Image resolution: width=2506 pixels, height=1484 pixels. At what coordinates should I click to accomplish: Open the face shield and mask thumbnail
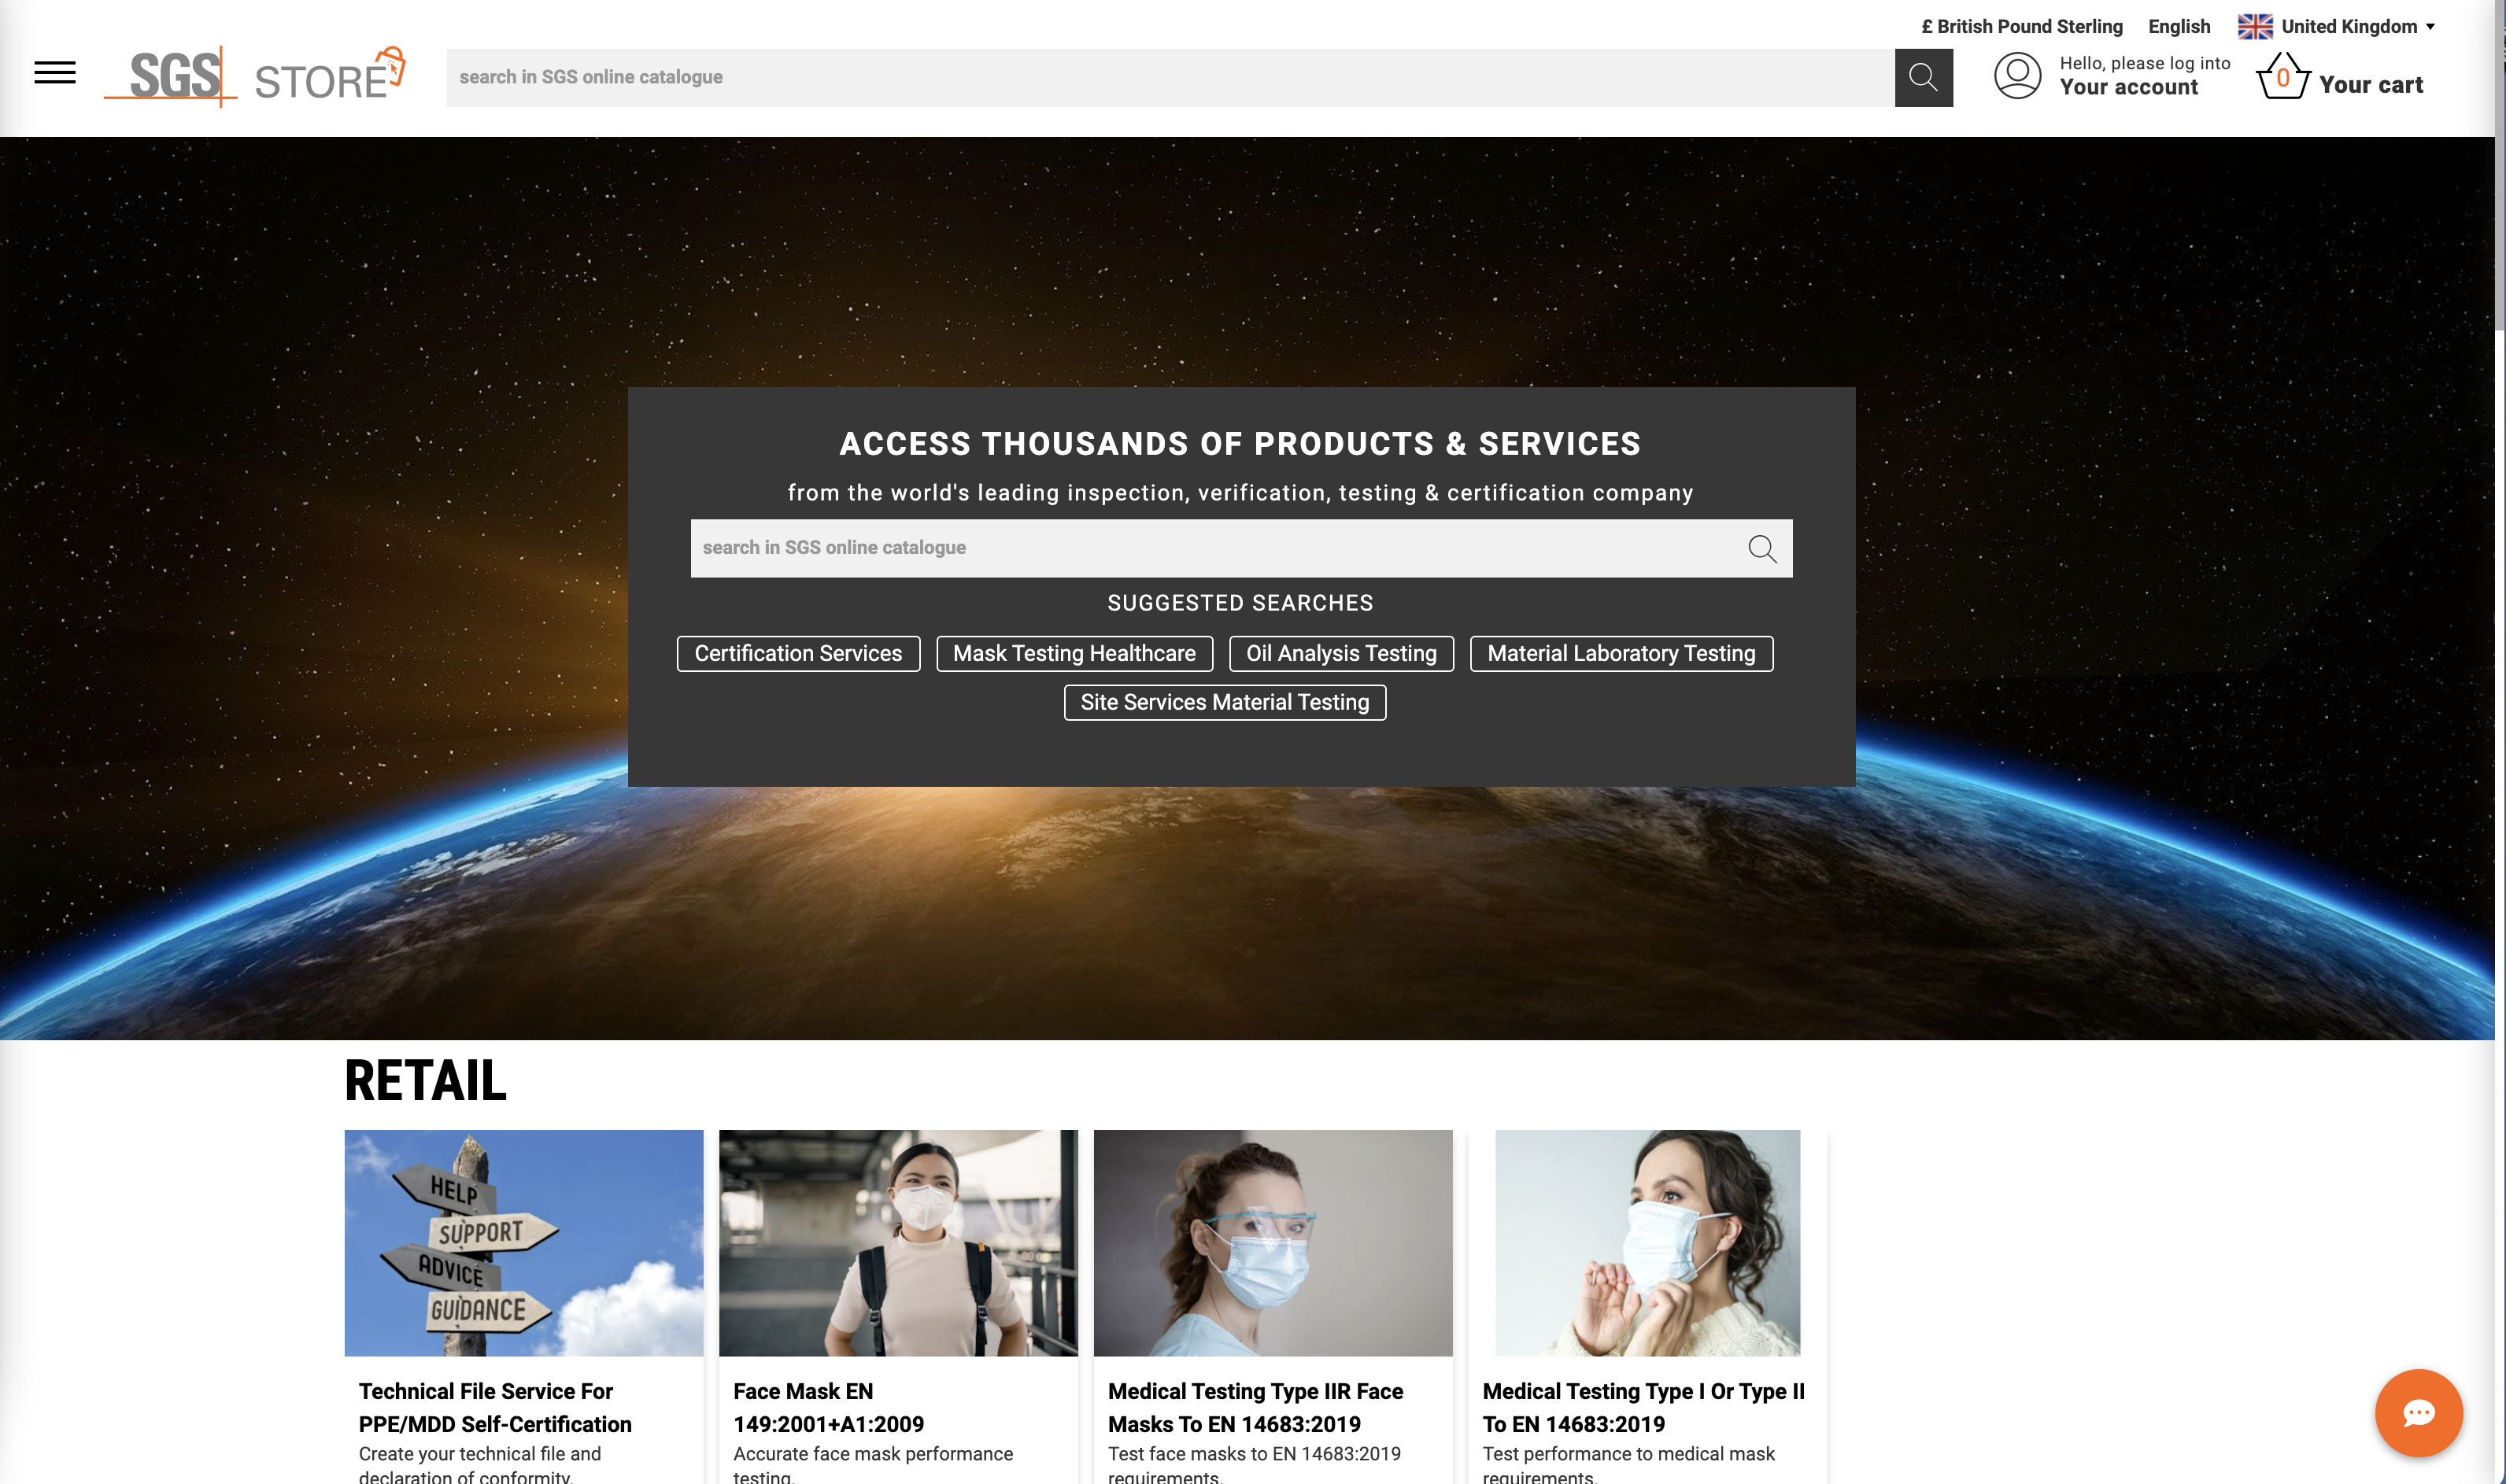(x=1273, y=1243)
